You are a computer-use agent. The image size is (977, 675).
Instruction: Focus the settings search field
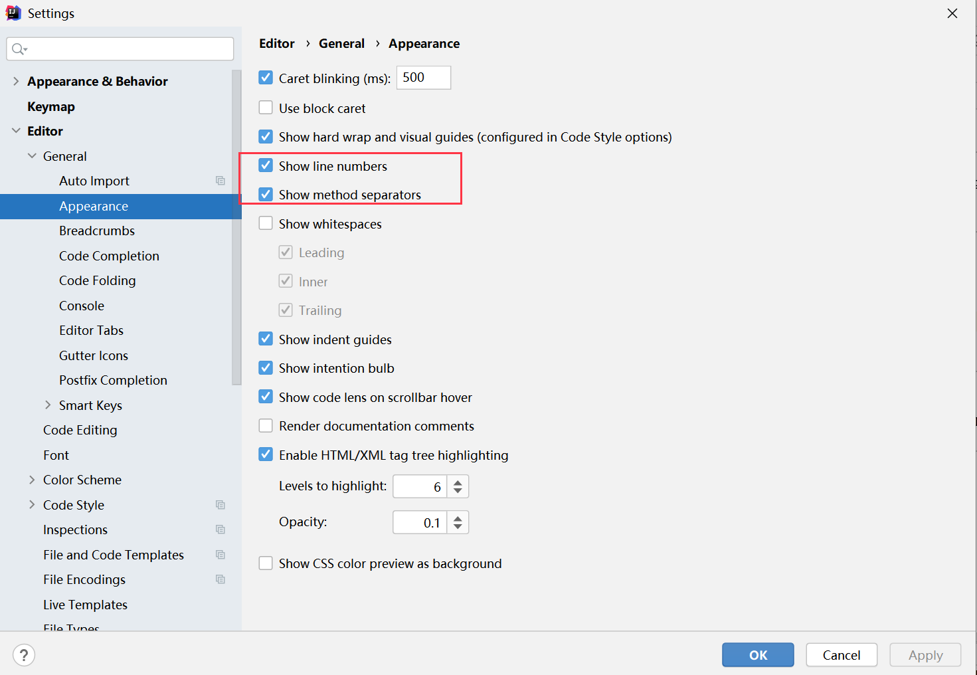(x=120, y=49)
